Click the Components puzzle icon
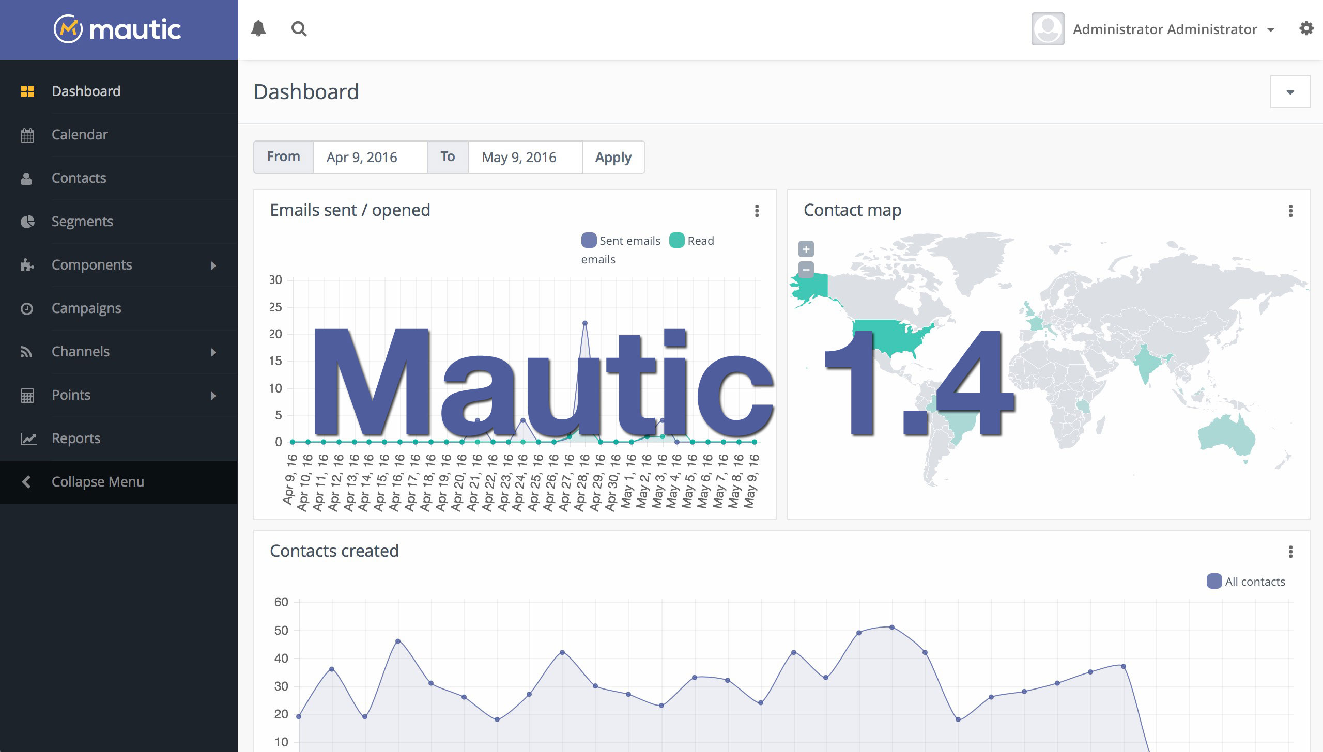 (x=27, y=265)
